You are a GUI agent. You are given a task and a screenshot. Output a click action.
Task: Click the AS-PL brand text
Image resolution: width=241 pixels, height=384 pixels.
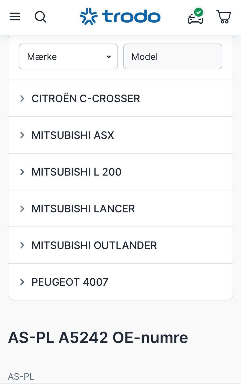pos(21,376)
